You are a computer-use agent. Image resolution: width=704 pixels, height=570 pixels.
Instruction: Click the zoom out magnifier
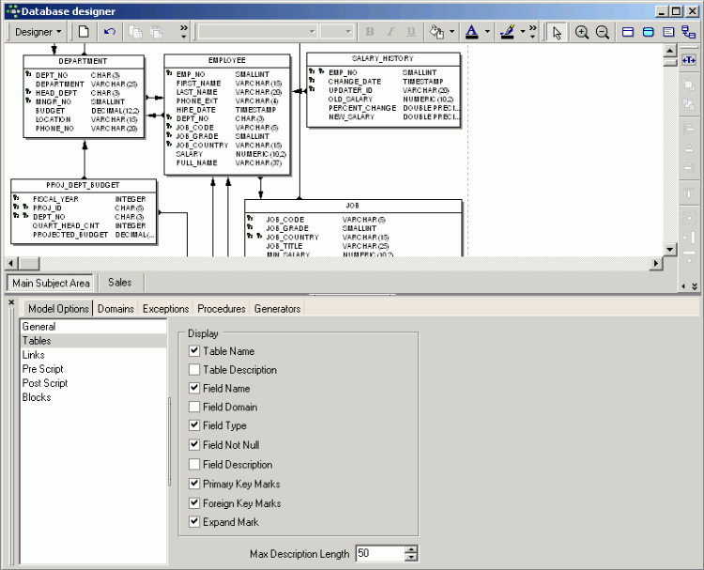coord(603,32)
